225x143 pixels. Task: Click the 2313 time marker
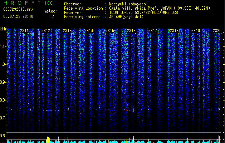67,31
